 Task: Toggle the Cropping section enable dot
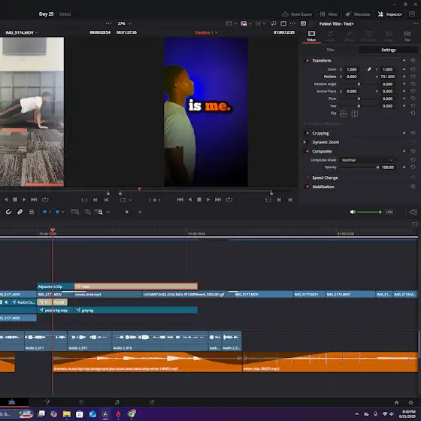[x=307, y=133]
